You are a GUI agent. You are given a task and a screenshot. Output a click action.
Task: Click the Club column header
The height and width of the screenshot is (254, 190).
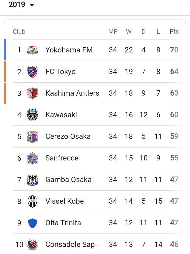point(19,31)
